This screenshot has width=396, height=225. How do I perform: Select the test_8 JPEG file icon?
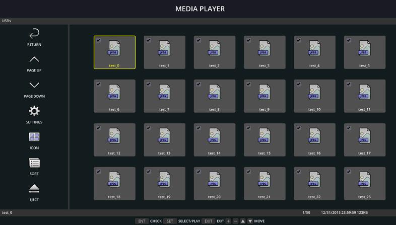click(214, 92)
